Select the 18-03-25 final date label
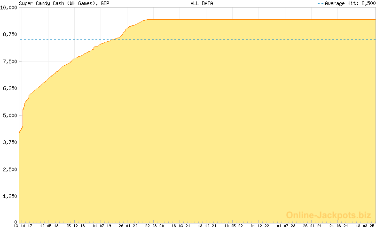Screen dimensions: 376x230 tap(365, 226)
